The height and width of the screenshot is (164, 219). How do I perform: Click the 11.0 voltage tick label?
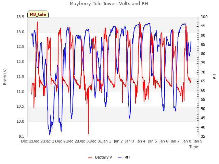point(21,92)
